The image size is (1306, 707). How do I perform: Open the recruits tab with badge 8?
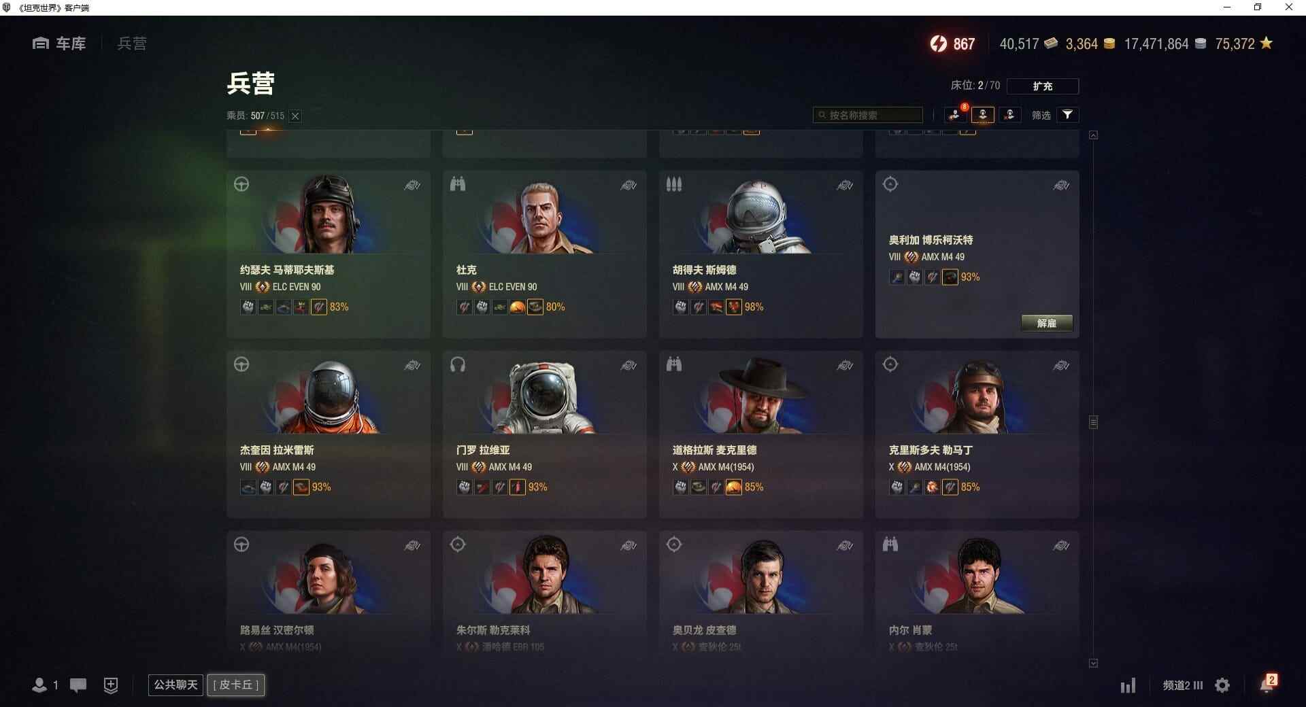pyautogui.click(x=955, y=115)
